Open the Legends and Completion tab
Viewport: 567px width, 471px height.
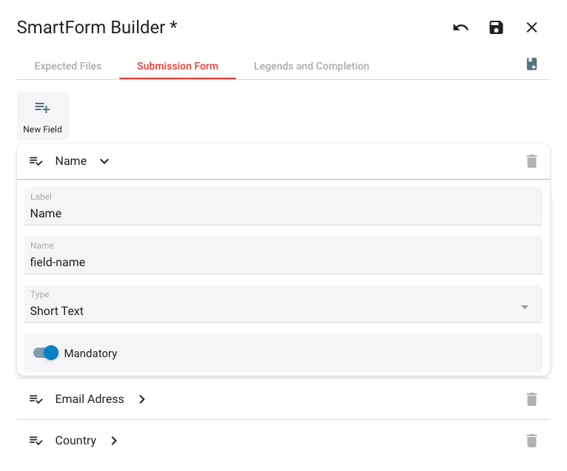(x=311, y=66)
